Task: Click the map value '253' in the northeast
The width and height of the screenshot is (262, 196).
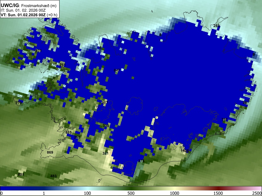Action: (x=216, y=26)
